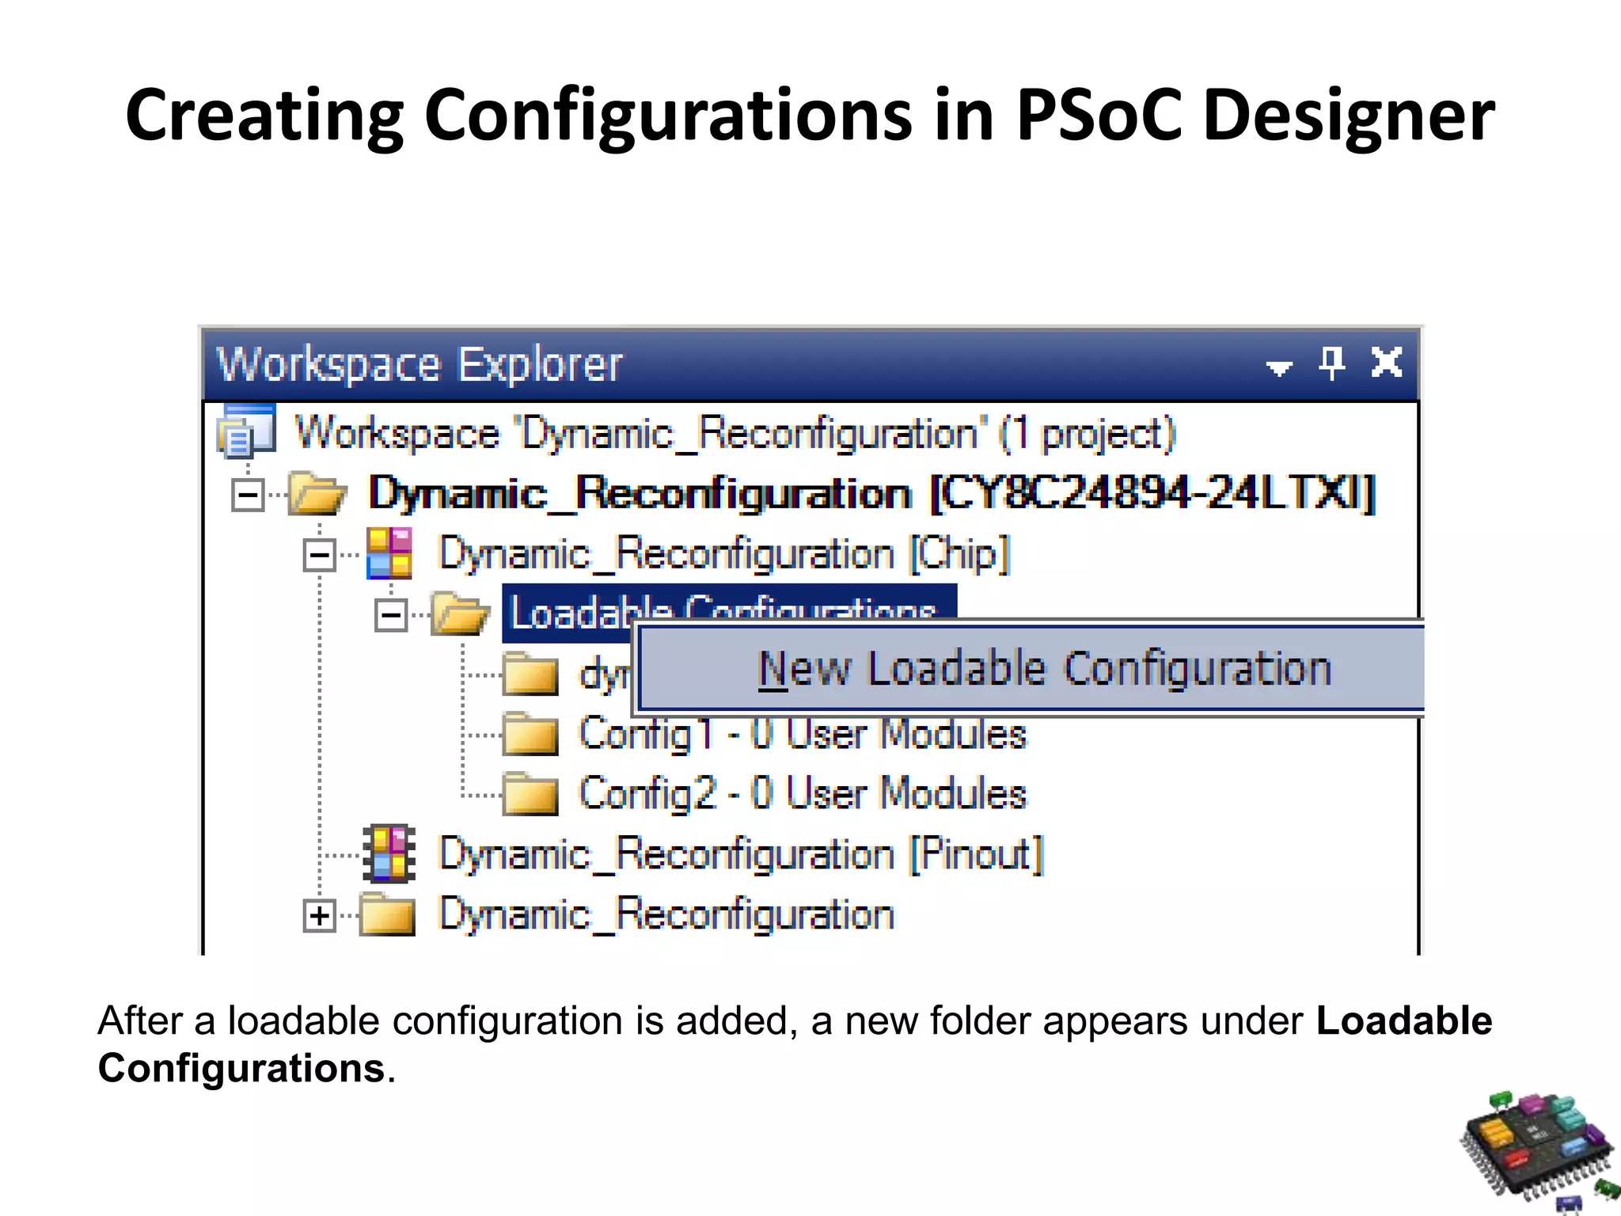Choose New Loadable Configuration from the context menu
Image resolution: width=1621 pixels, height=1216 pixels.
1043,669
